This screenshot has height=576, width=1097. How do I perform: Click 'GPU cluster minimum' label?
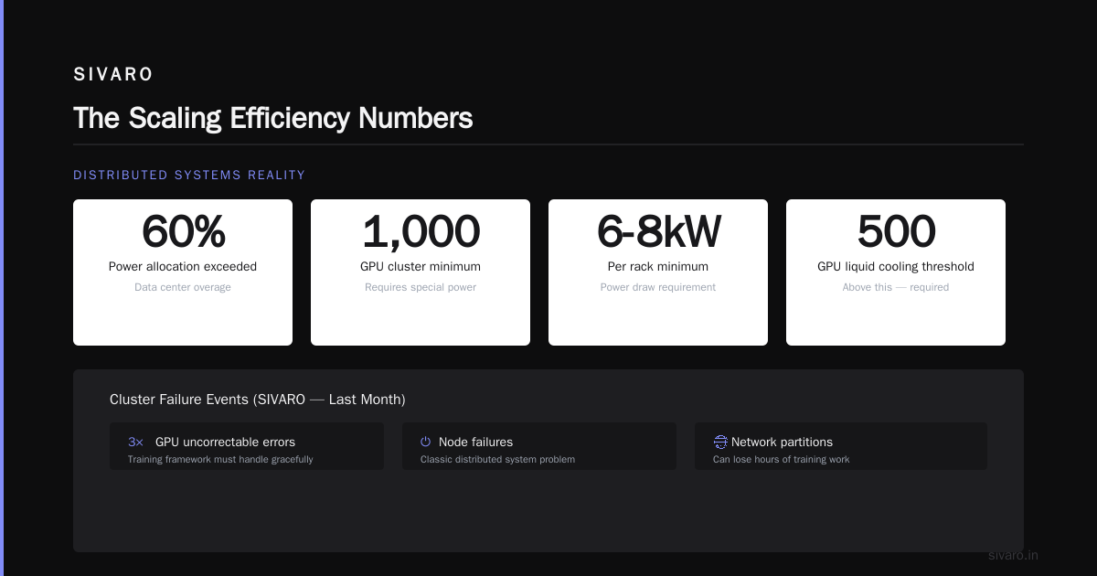point(421,267)
